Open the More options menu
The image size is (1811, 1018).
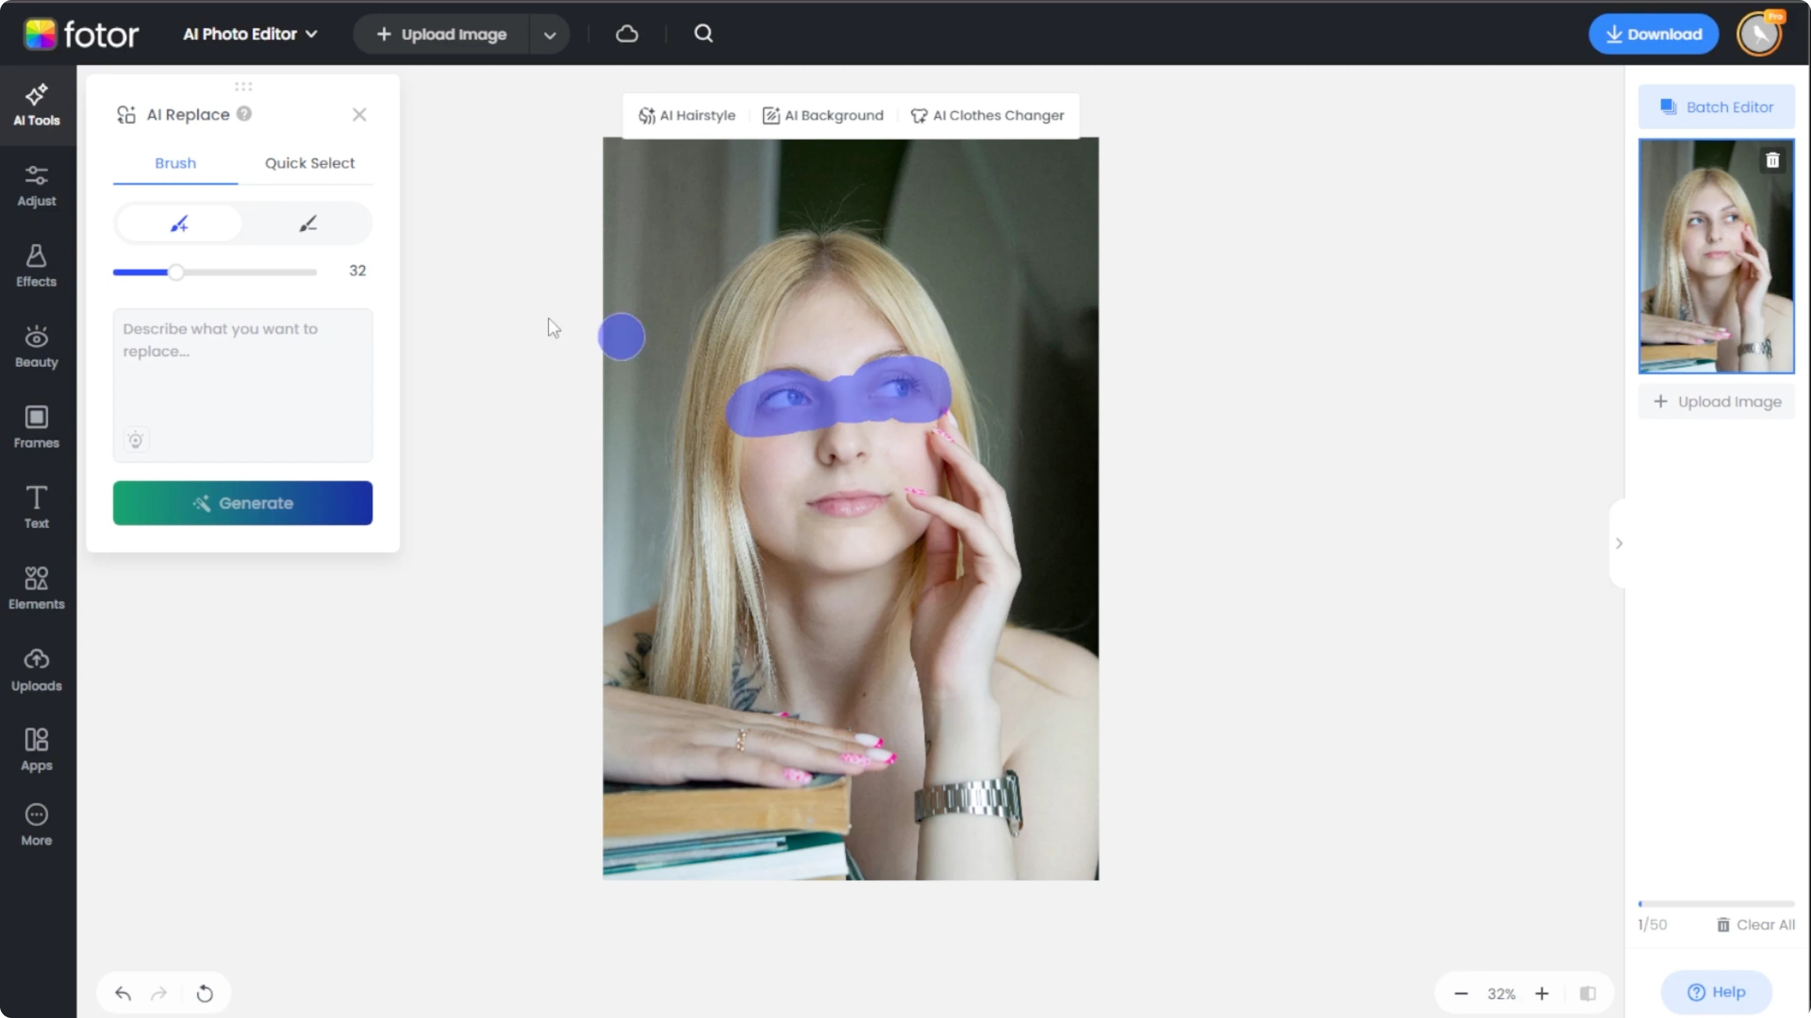36,825
